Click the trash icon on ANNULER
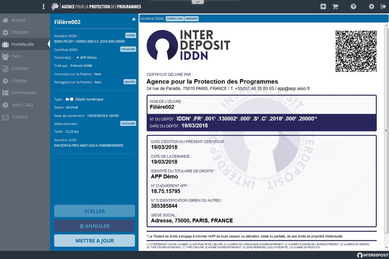The width and height of the screenshot is (389, 259). 81,226
